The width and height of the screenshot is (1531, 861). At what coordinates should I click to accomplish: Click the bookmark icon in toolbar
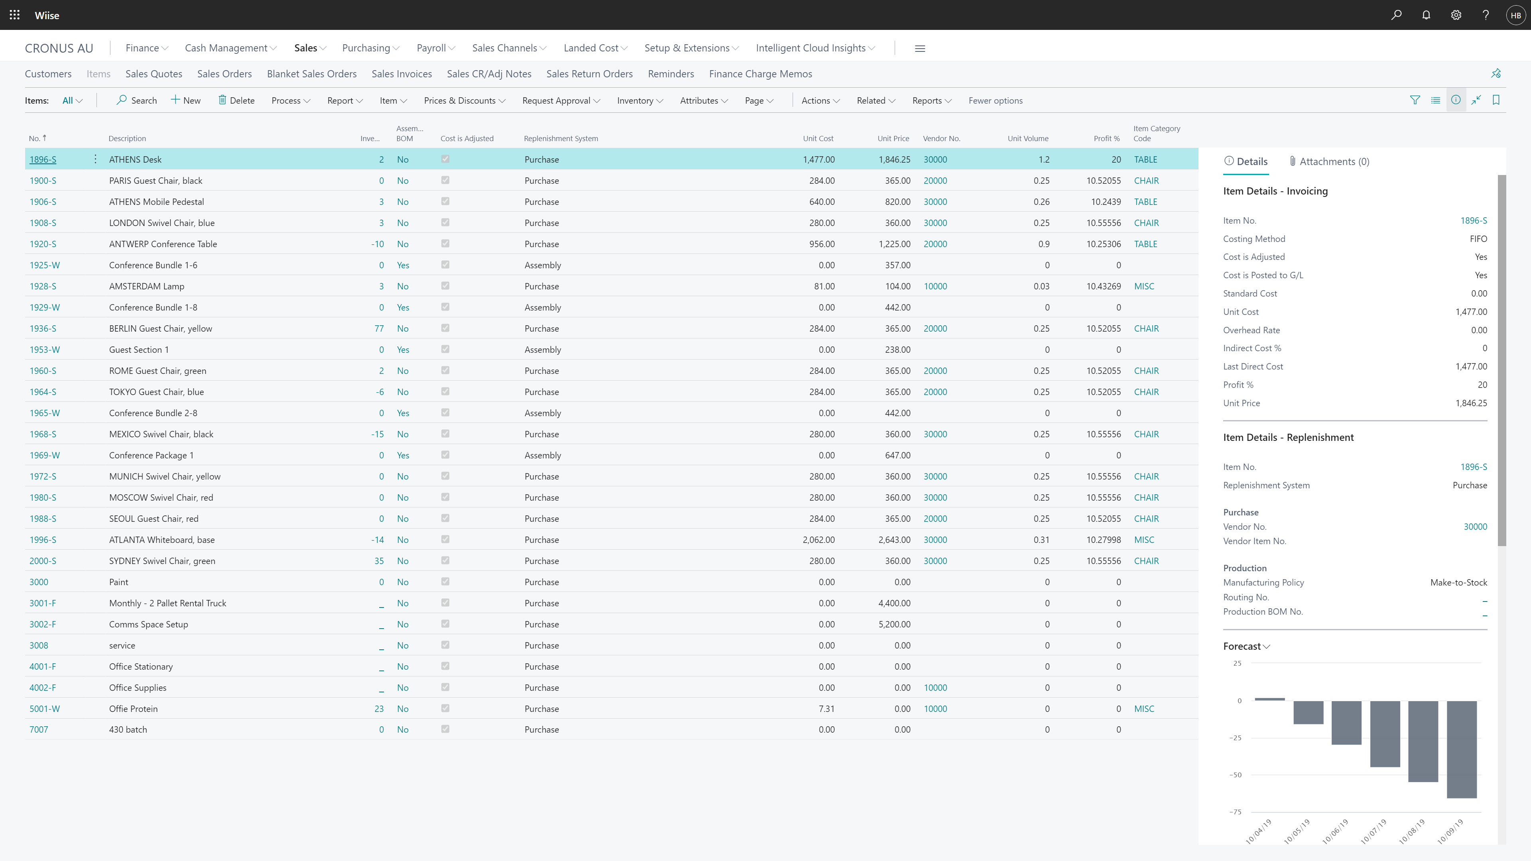[x=1496, y=100]
